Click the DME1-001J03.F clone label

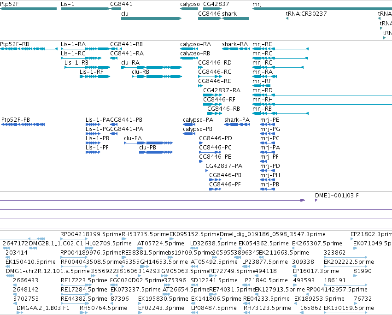point(337,195)
